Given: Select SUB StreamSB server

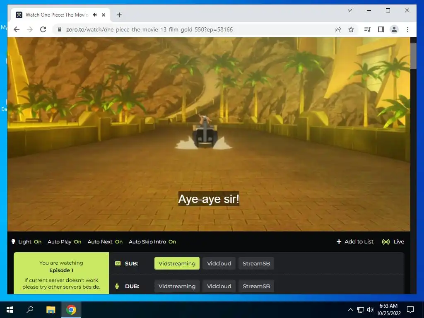Looking at the screenshot, I should (x=256, y=263).
